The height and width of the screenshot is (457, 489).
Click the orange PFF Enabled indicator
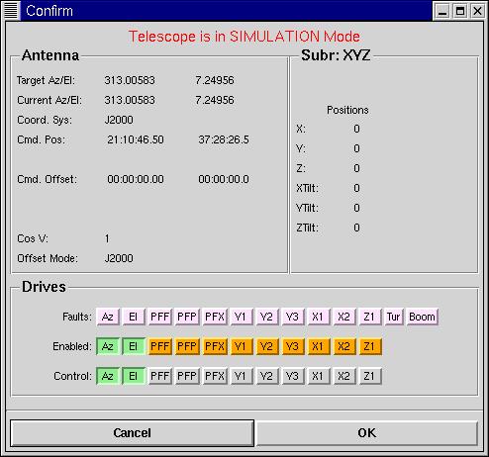pyautogui.click(x=160, y=346)
